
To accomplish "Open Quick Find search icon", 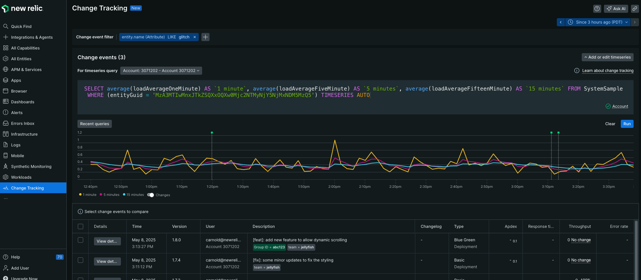I will [6, 26].
